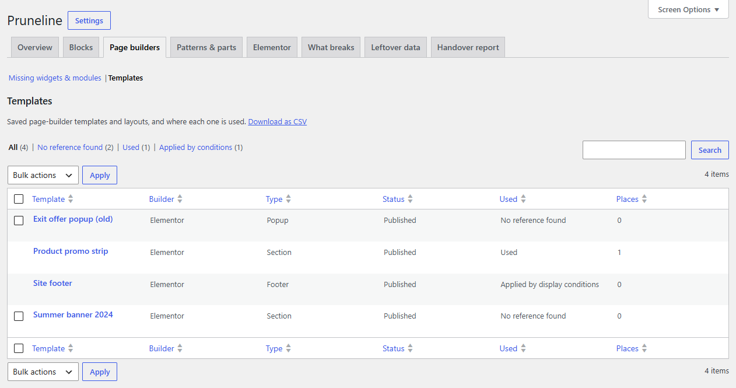Sort by the top Type column header text

tap(274, 199)
